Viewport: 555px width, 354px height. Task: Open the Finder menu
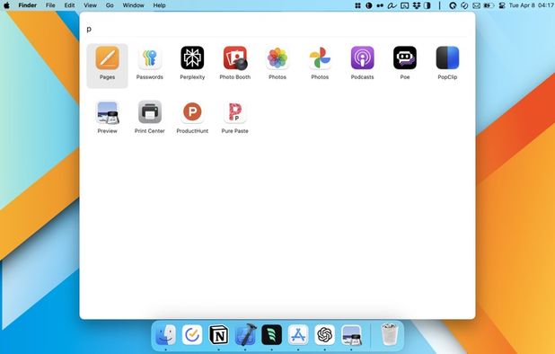(x=28, y=5)
